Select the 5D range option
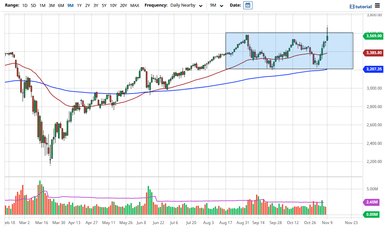Image resolution: width=384 pixels, height=229 pixels. point(33,5)
